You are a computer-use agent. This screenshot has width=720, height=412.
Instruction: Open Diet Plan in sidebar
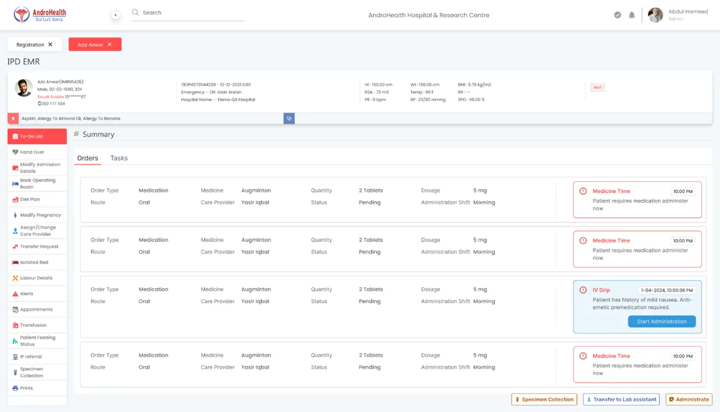click(x=37, y=200)
